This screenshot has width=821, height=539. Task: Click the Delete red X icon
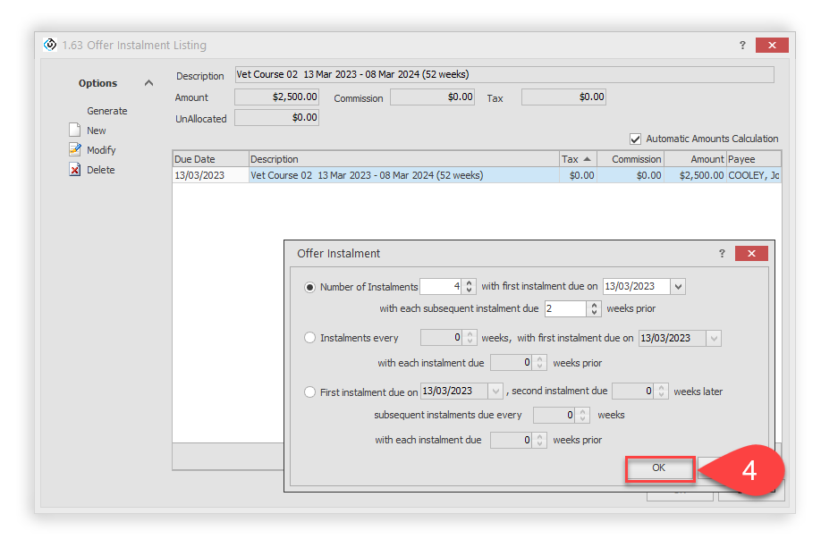click(75, 170)
